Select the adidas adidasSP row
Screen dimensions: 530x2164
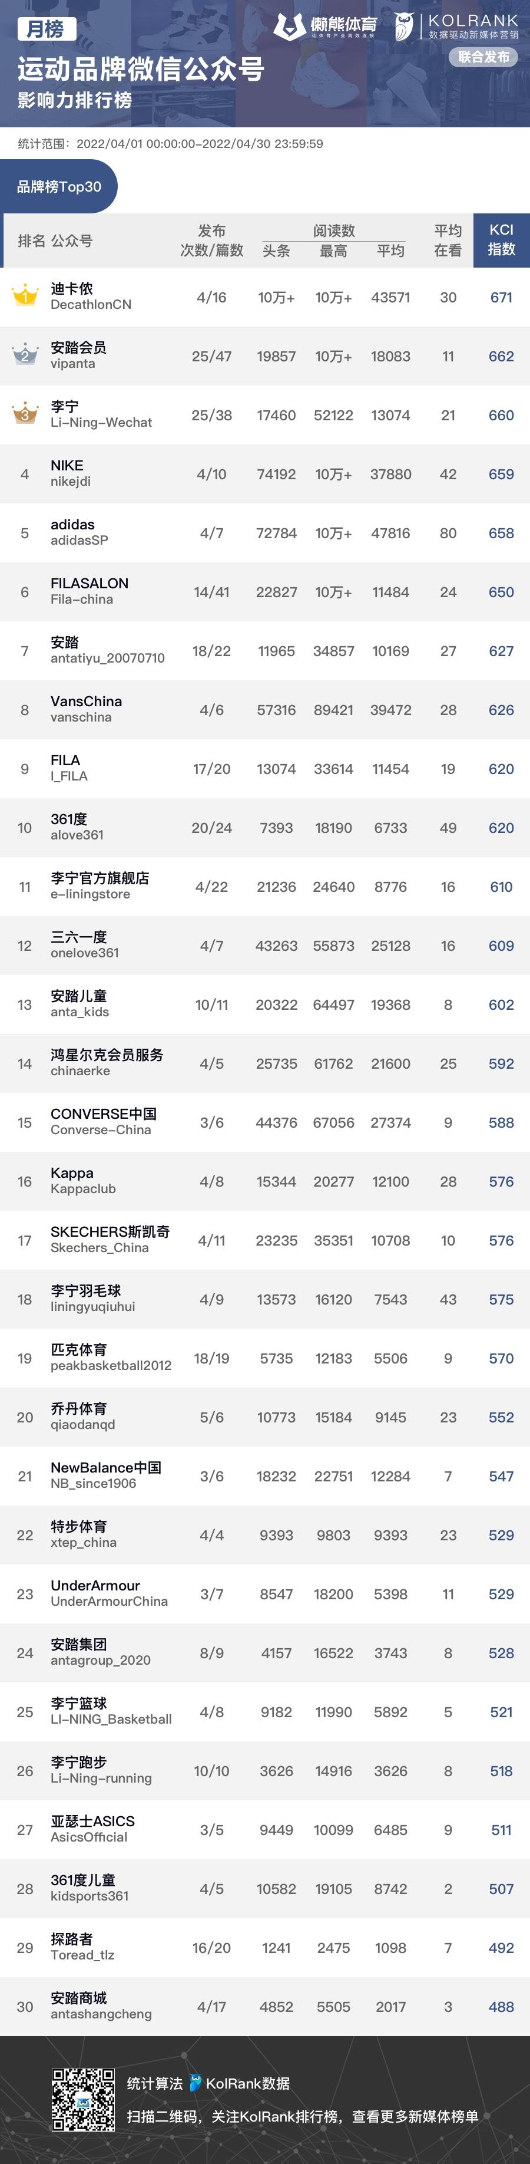click(x=265, y=532)
